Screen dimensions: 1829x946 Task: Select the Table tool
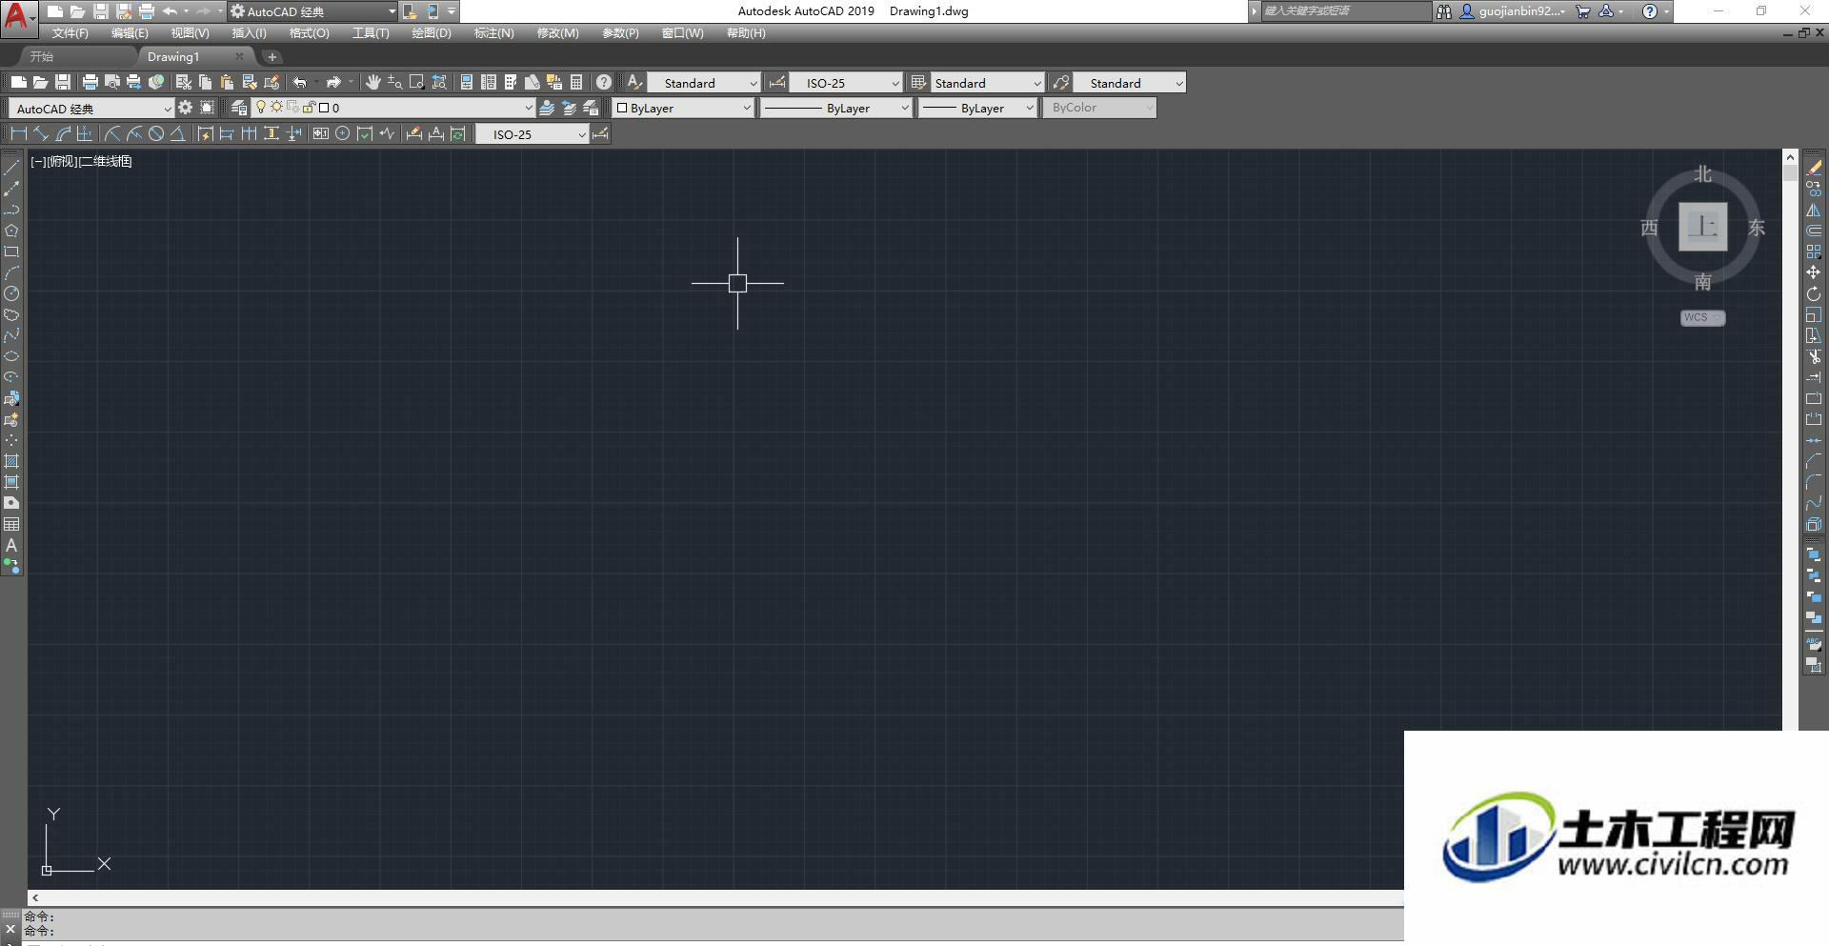(x=11, y=524)
